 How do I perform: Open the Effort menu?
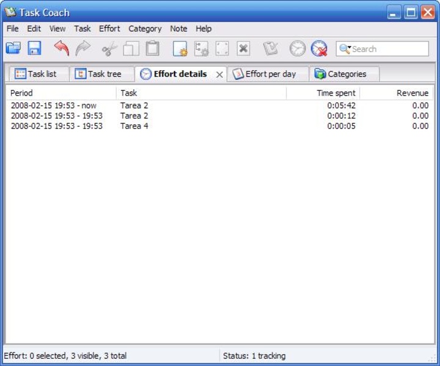(109, 29)
